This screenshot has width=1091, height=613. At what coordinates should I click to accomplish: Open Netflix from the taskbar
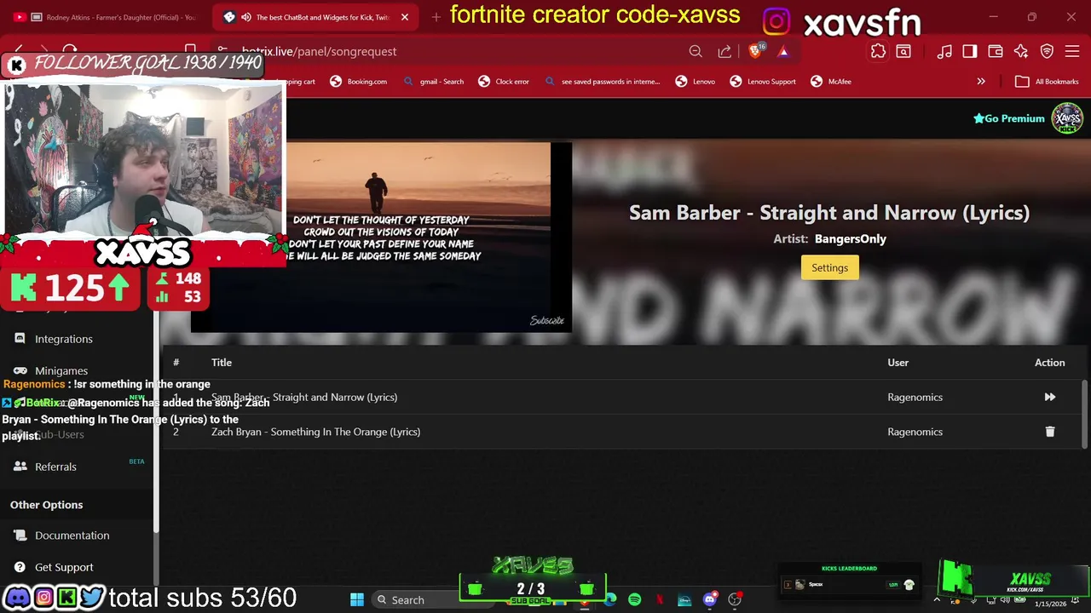[659, 599]
